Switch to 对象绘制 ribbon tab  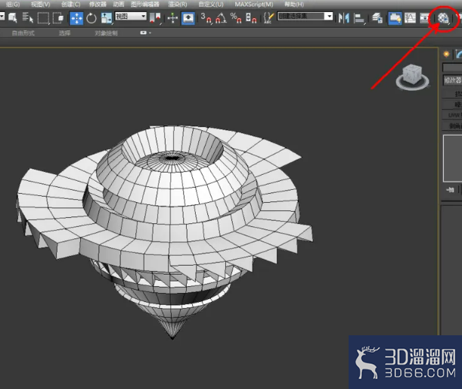point(106,33)
